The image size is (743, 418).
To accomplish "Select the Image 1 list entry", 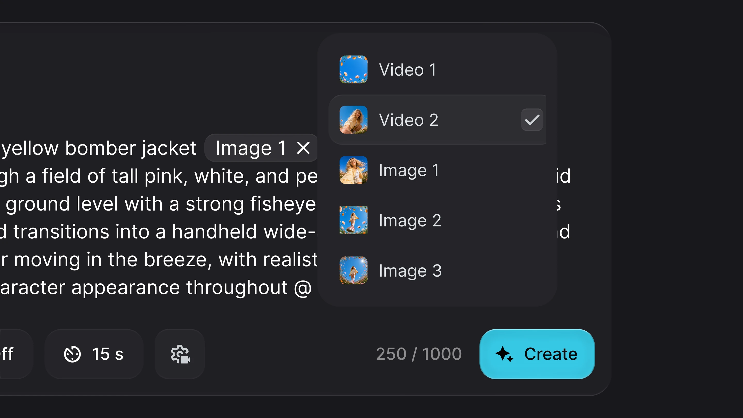I will click(x=437, y=170).
